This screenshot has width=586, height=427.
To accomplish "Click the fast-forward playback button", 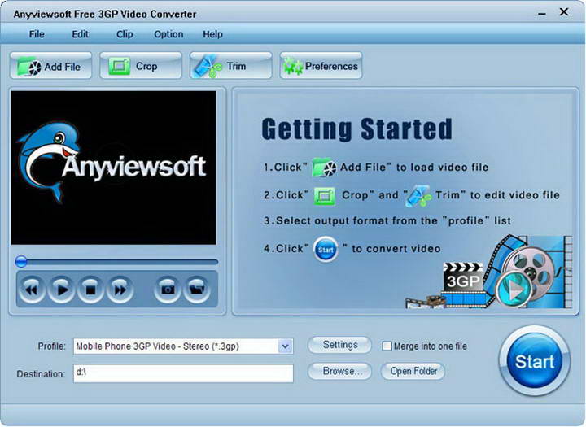I will pos(120,290).
